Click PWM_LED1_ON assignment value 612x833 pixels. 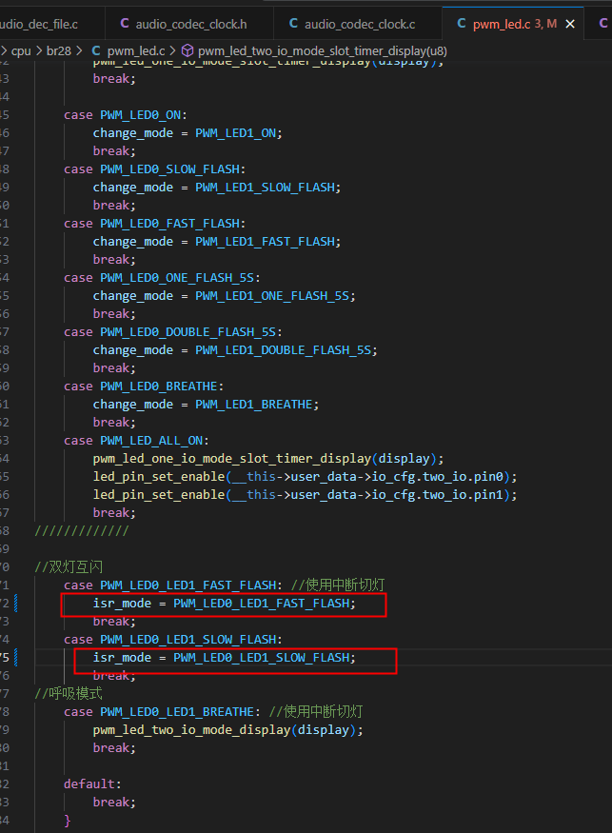point(235,133)
